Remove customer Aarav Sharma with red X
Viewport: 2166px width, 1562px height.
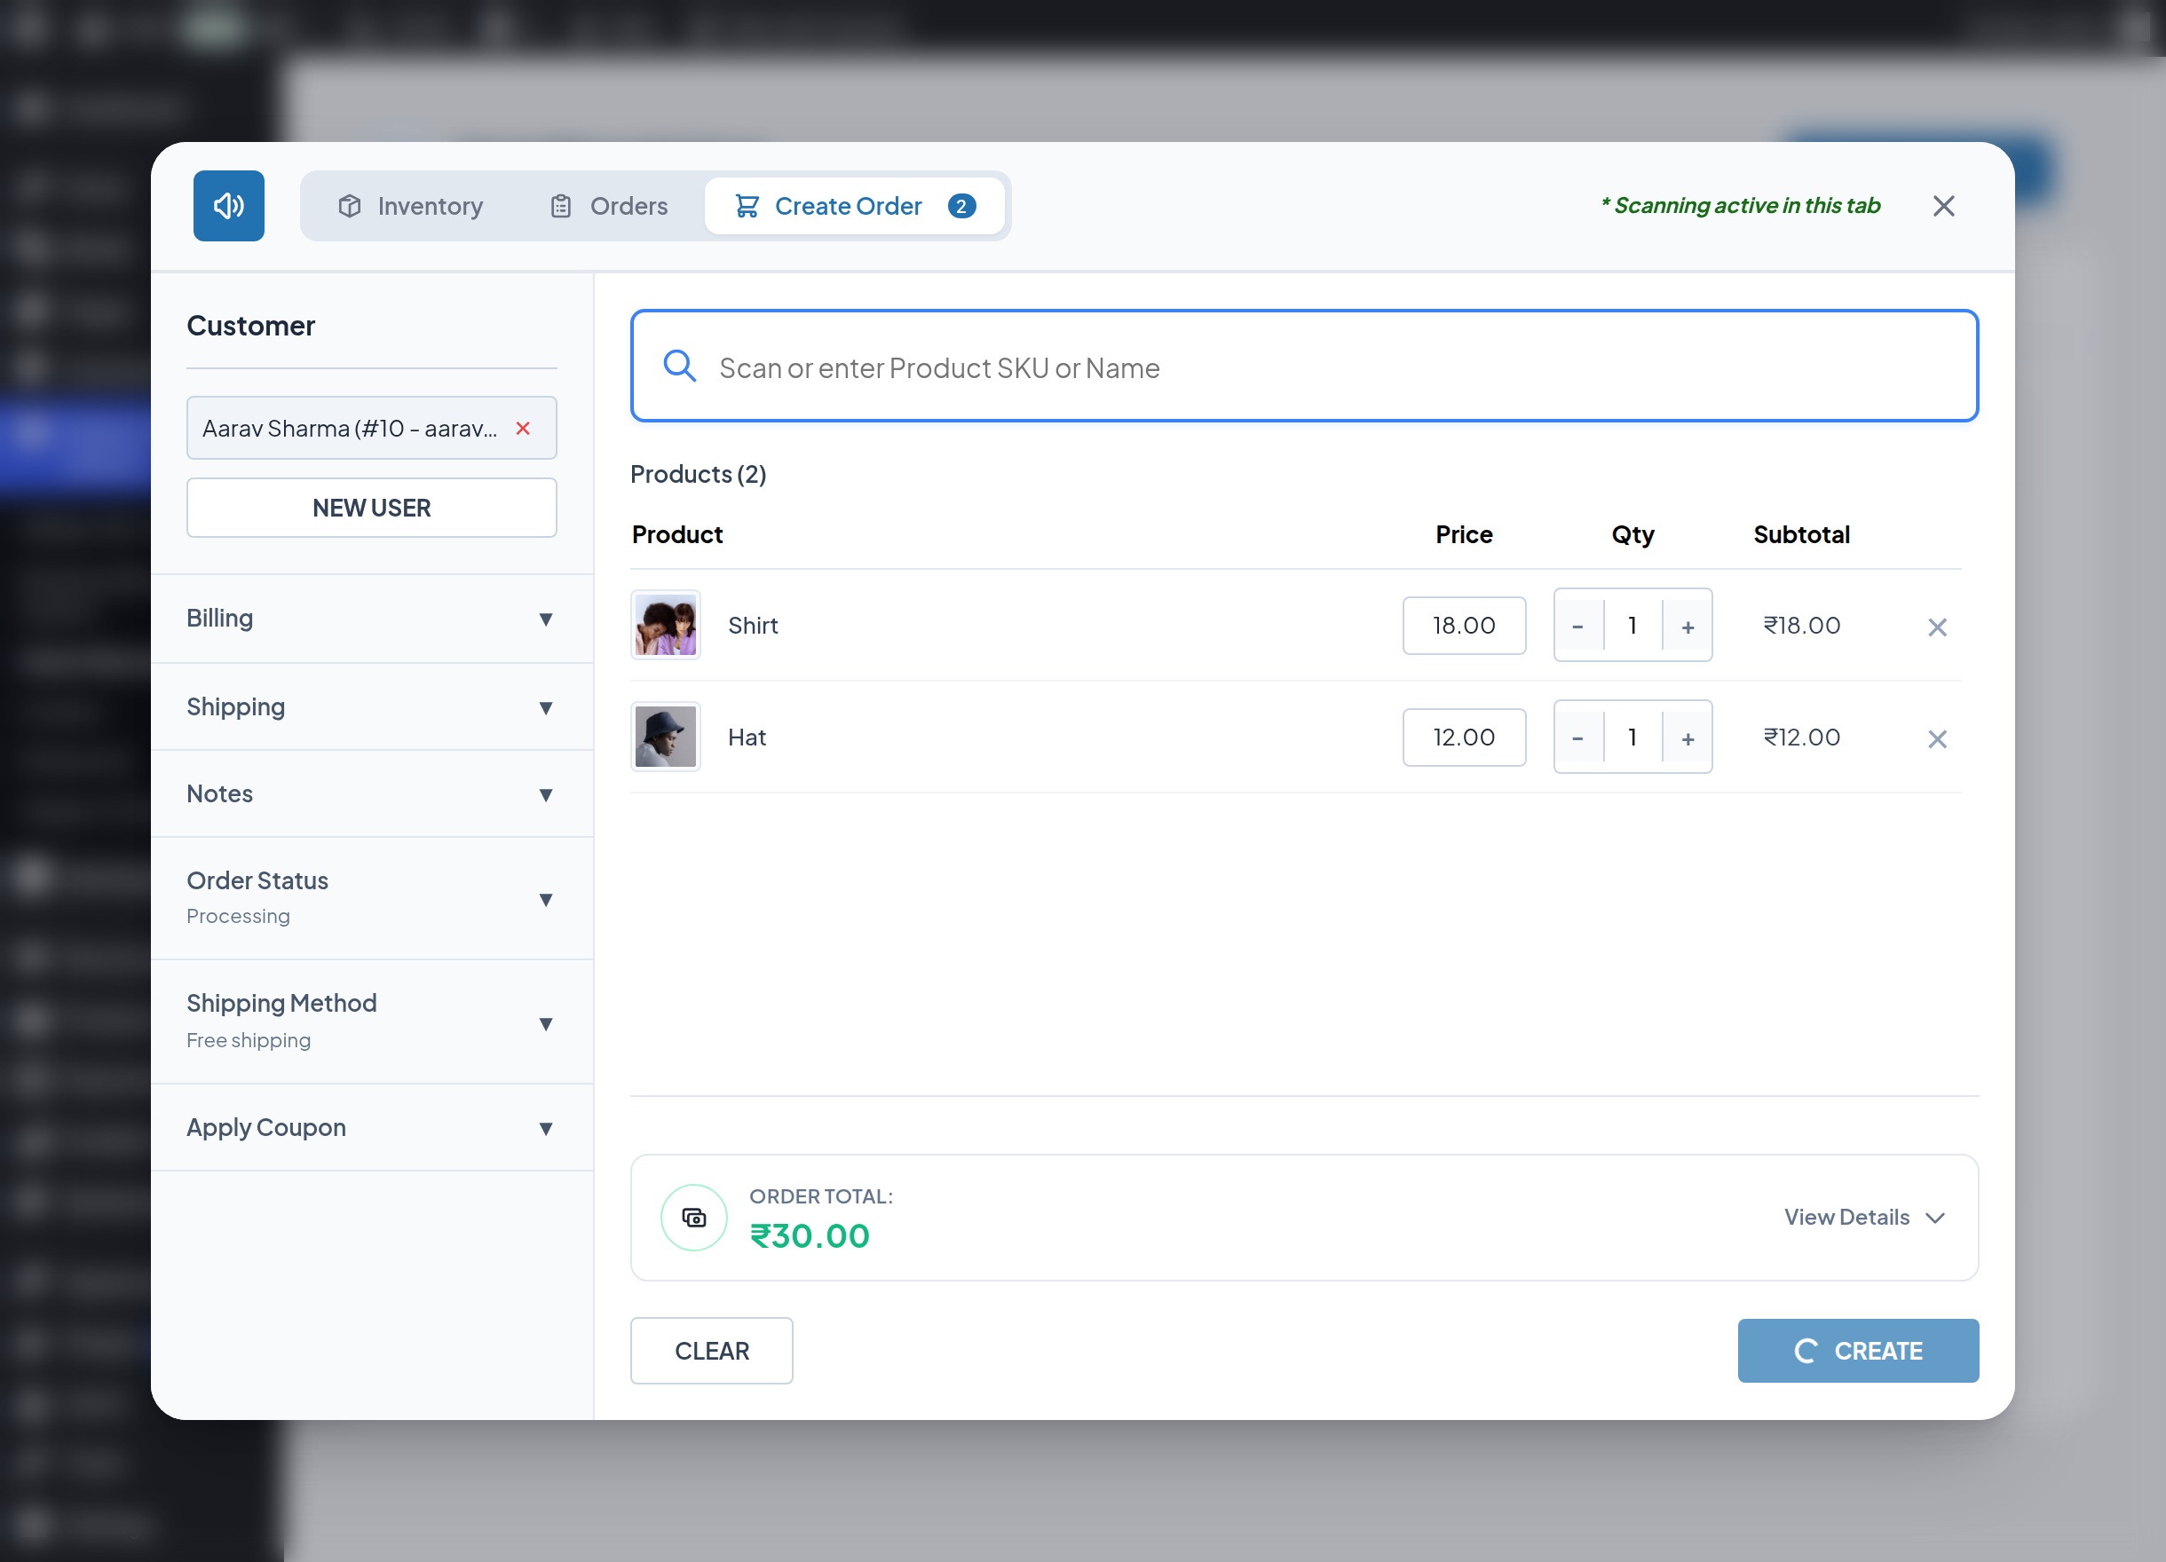point(522,429)
